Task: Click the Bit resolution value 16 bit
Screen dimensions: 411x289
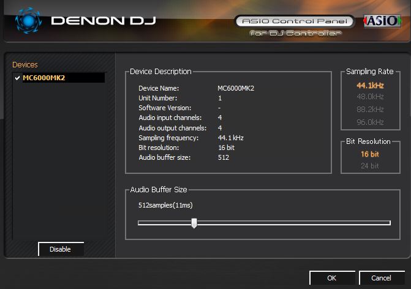Action: click(226, 148)
